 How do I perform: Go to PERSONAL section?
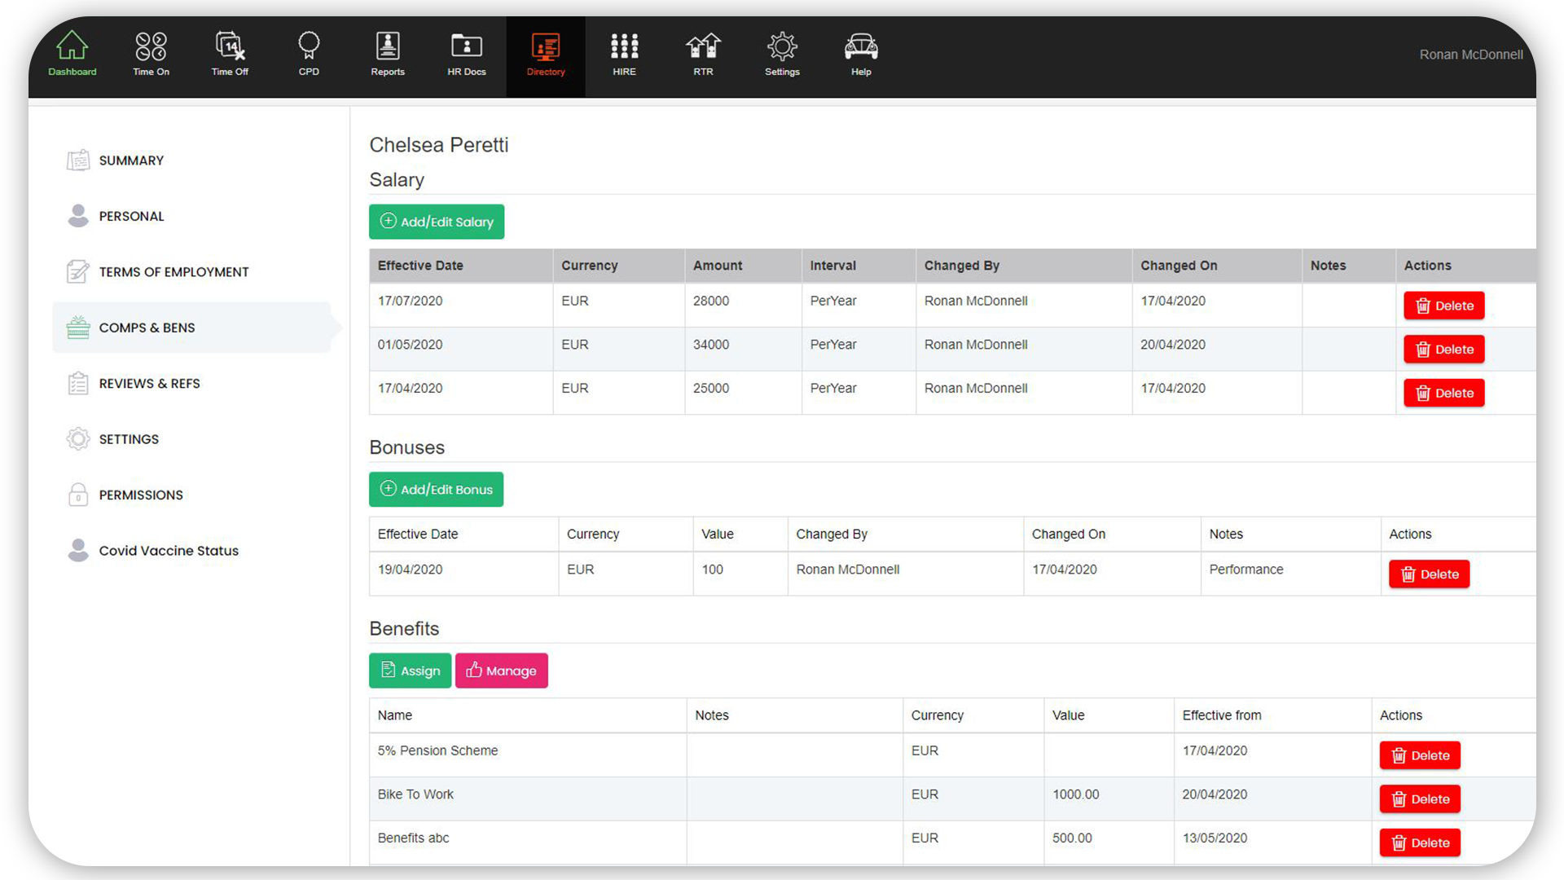(x=131, y=216)
